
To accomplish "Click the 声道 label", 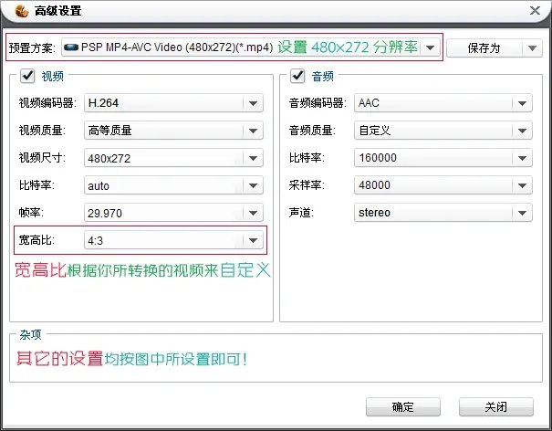I will (x=301, y=213).
